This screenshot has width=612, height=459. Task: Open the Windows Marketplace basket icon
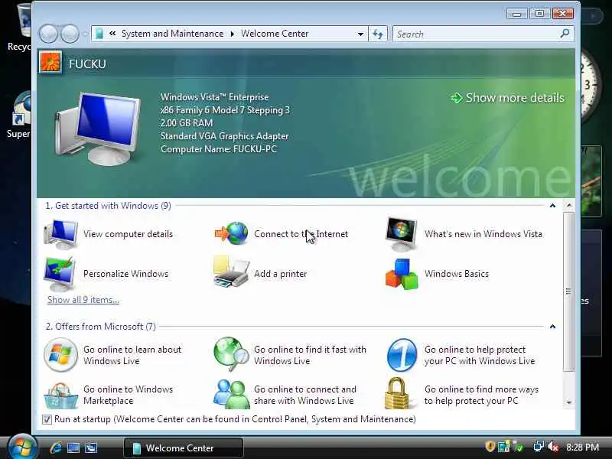(x=60, y=396)
